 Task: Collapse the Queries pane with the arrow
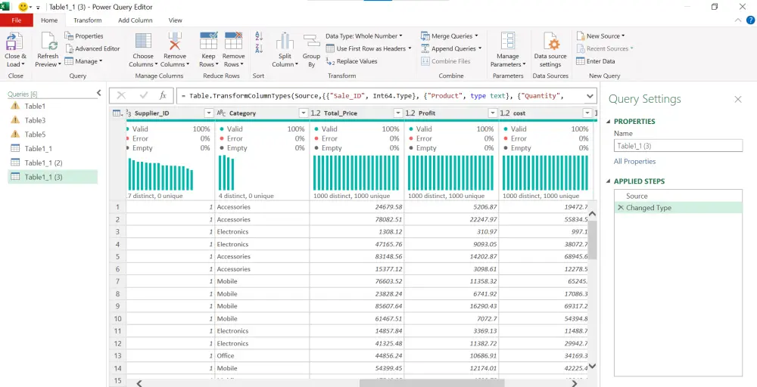coord(99,92)
